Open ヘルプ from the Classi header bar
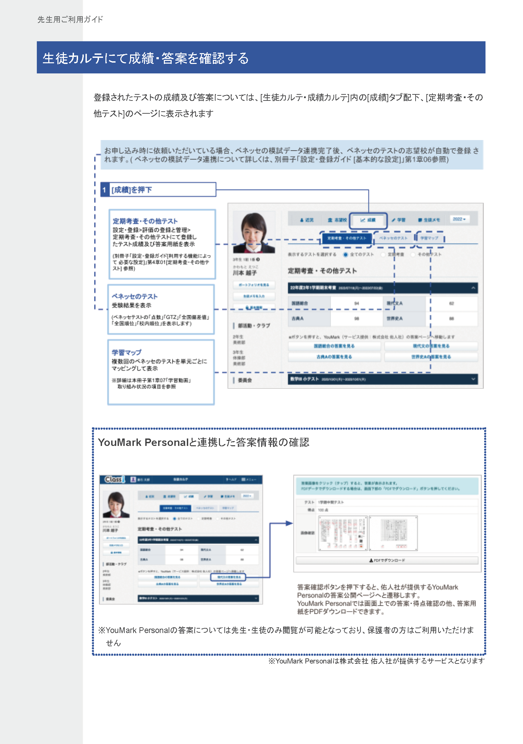The height and width of the screenshot is (744, 523). point(231,479)
